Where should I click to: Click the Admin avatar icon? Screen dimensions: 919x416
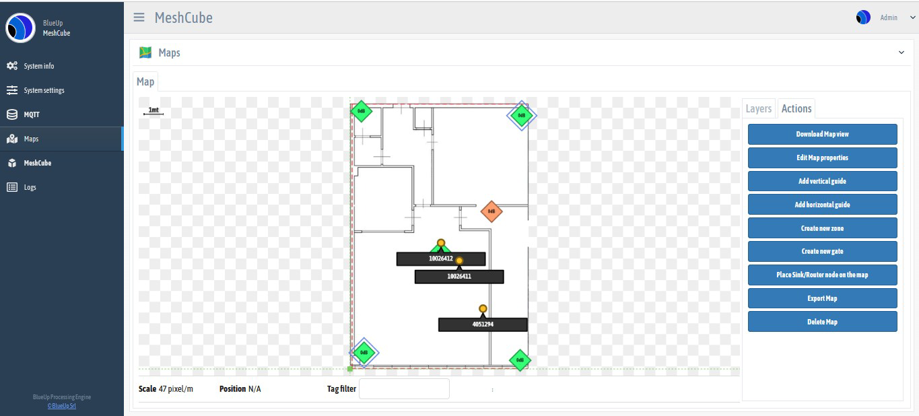click(x=863, y=18)
